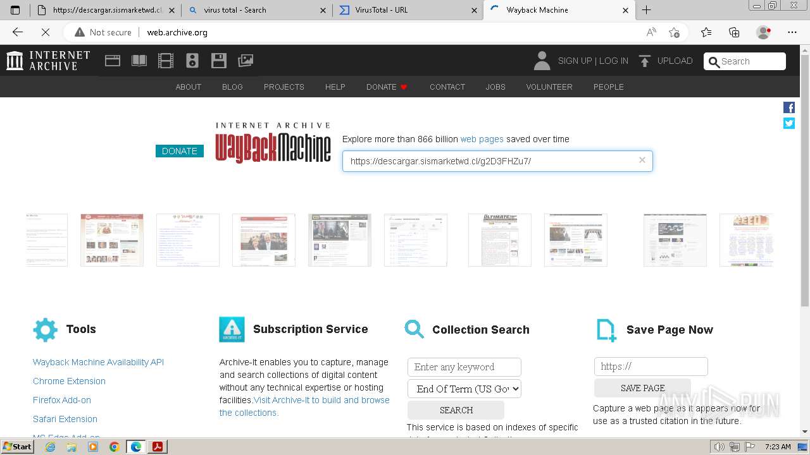Open the Images icon
Viewport: 810px width, 455px height.
point(246,61)
